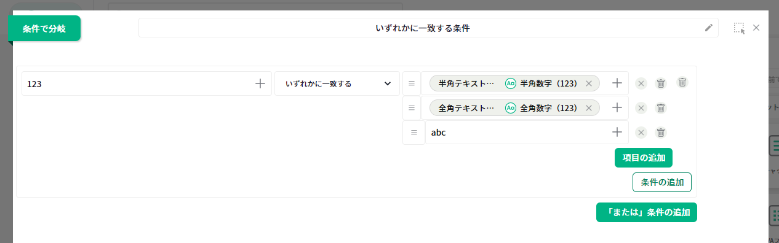Delete the 全角数字 row with trash icon
779x243 pixels.
point(661,108)
